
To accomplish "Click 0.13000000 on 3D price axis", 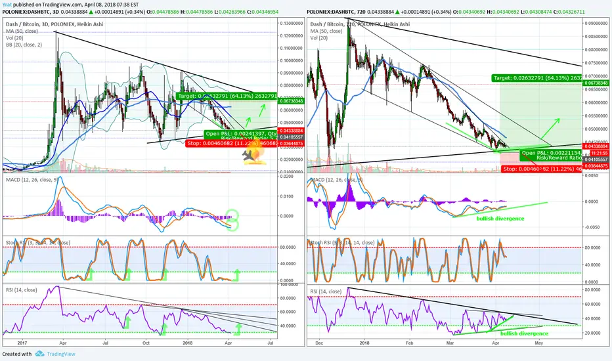I will tap(292, 24).
